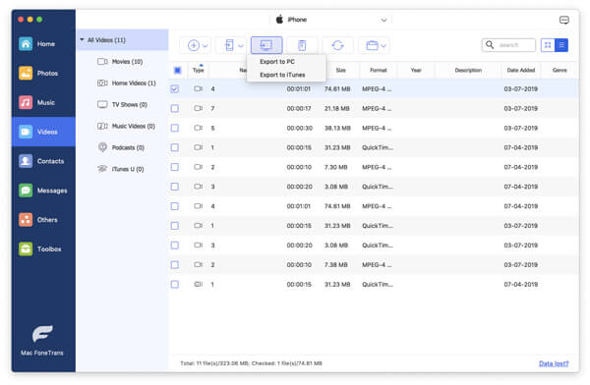Click the delete trash icon
The height and width of the screenshot is (385, 590).
(x=302, y=45)
